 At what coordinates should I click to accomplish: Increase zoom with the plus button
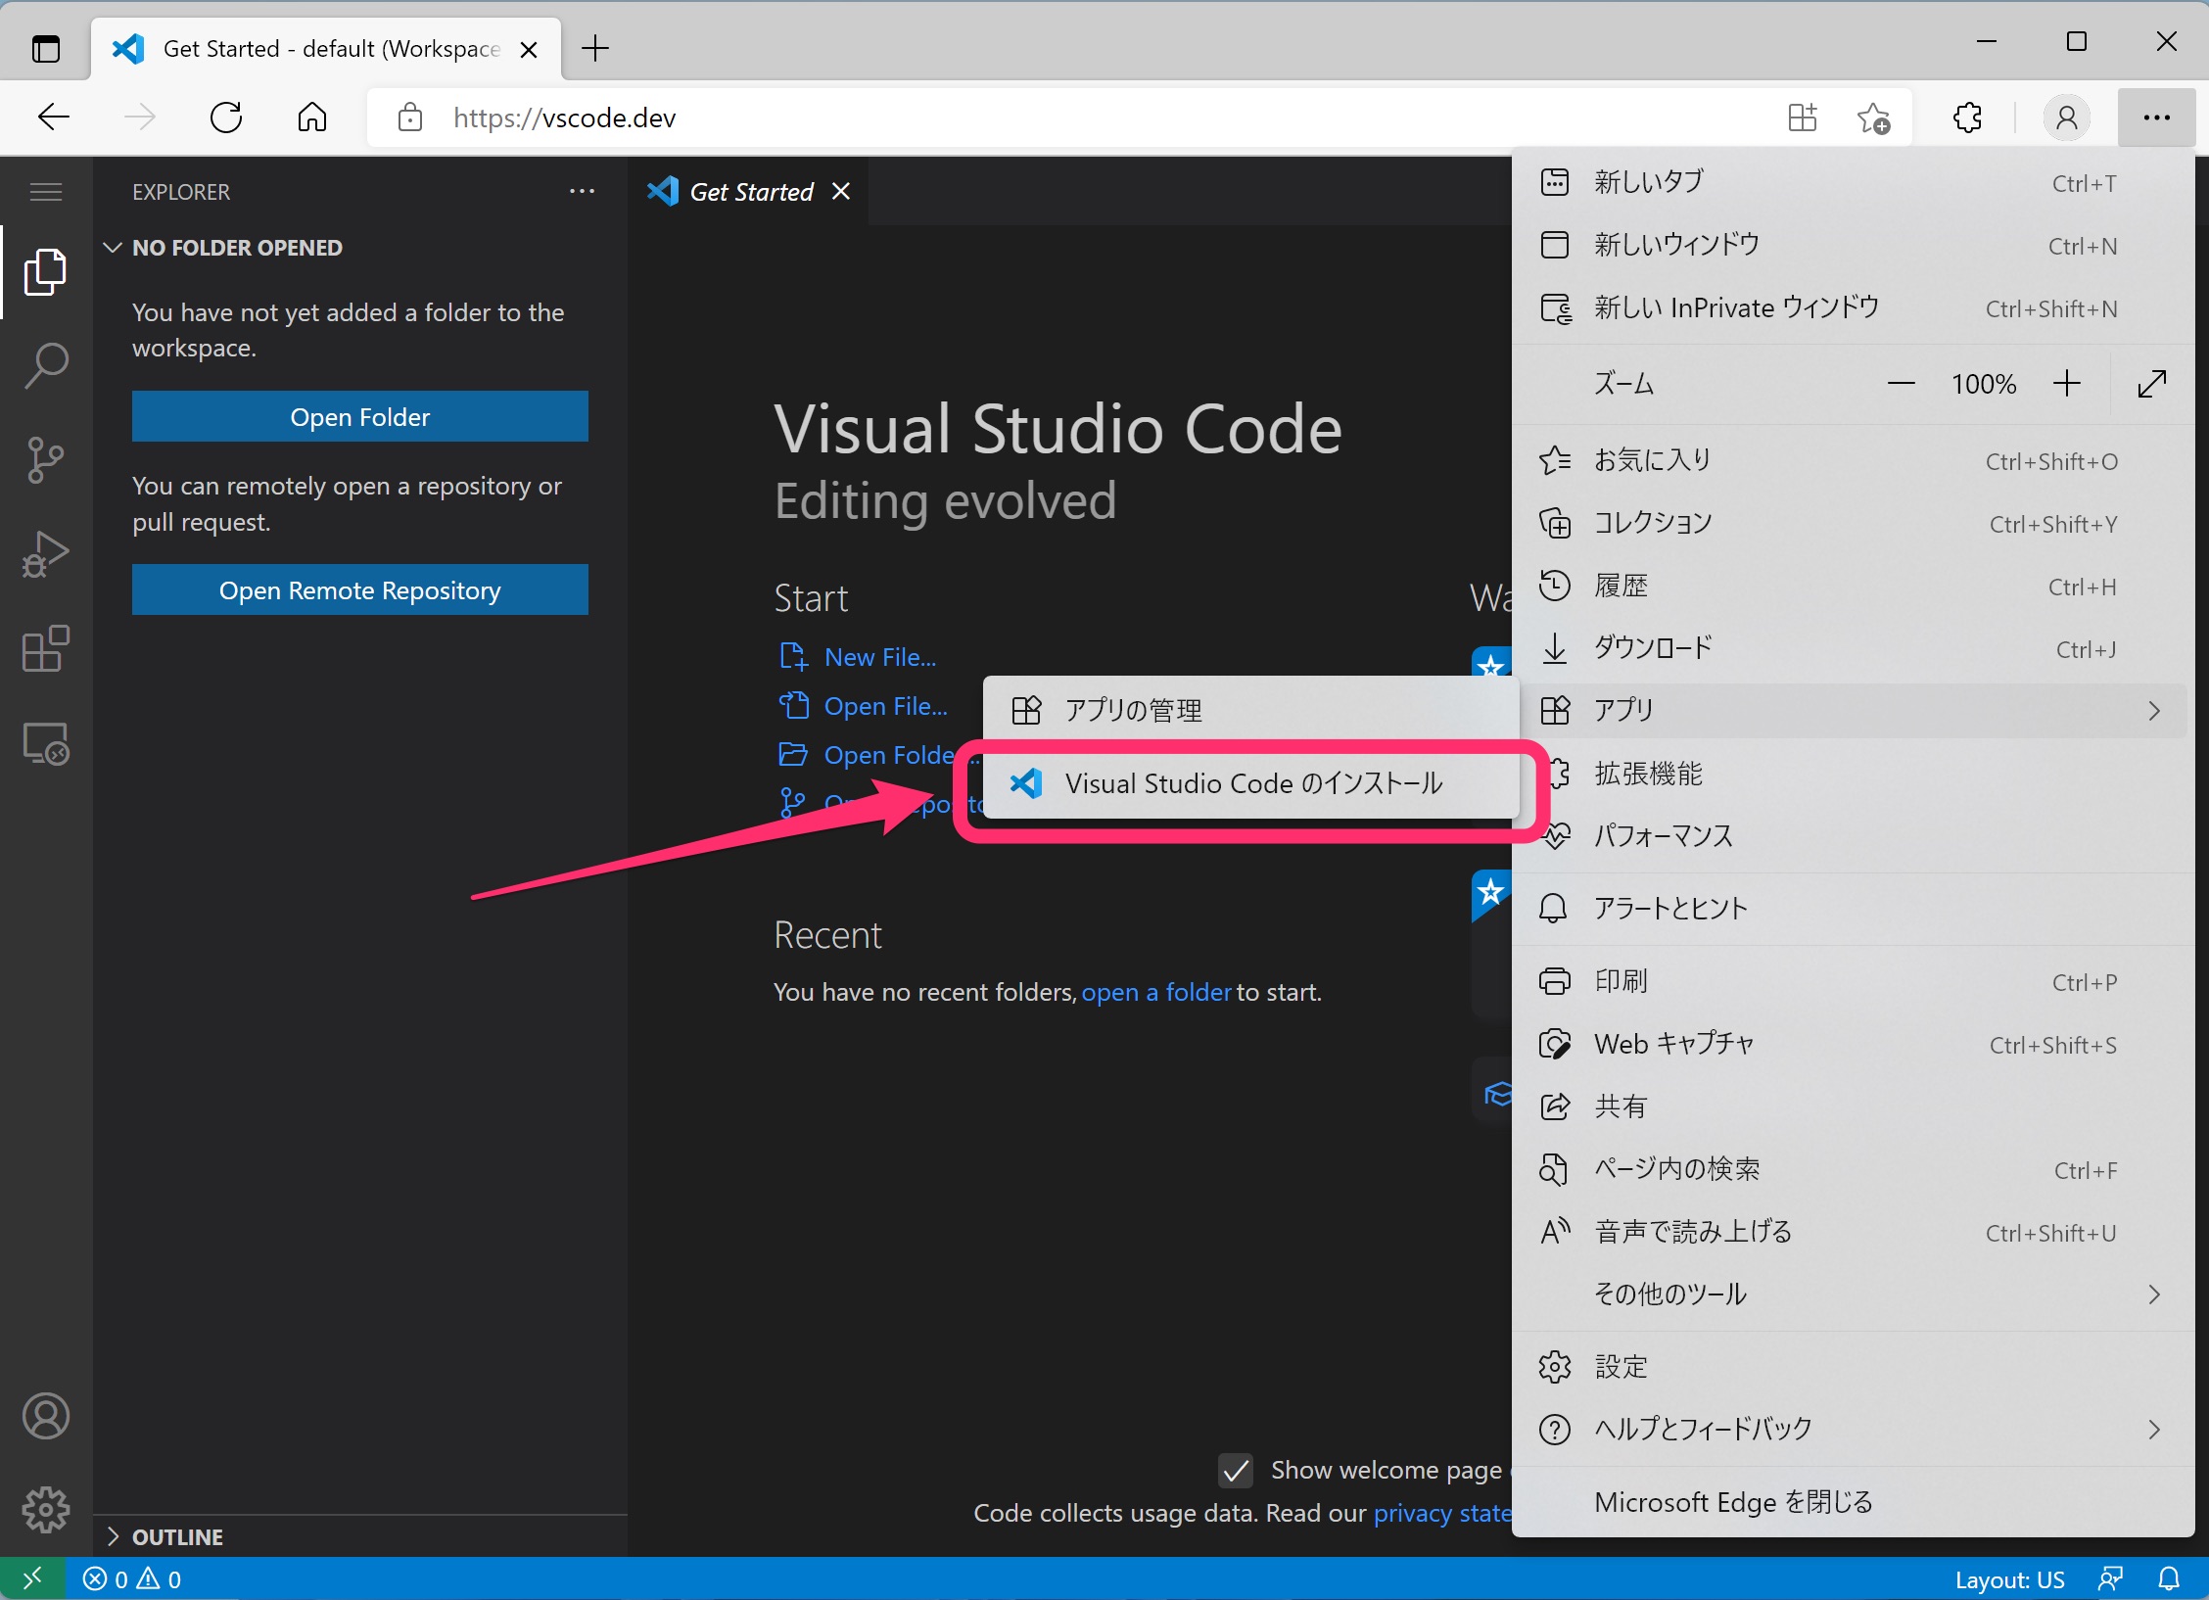(x=2066, y=384)
